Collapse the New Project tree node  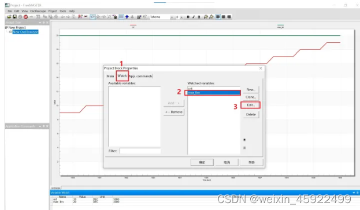6,27
